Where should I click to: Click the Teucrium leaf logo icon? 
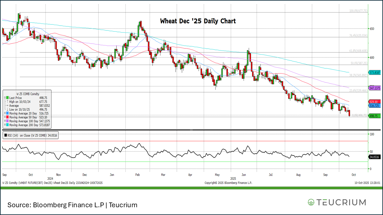(311, 202)
